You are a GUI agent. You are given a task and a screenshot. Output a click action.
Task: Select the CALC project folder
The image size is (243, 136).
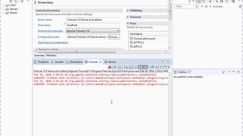pos(11,5)
